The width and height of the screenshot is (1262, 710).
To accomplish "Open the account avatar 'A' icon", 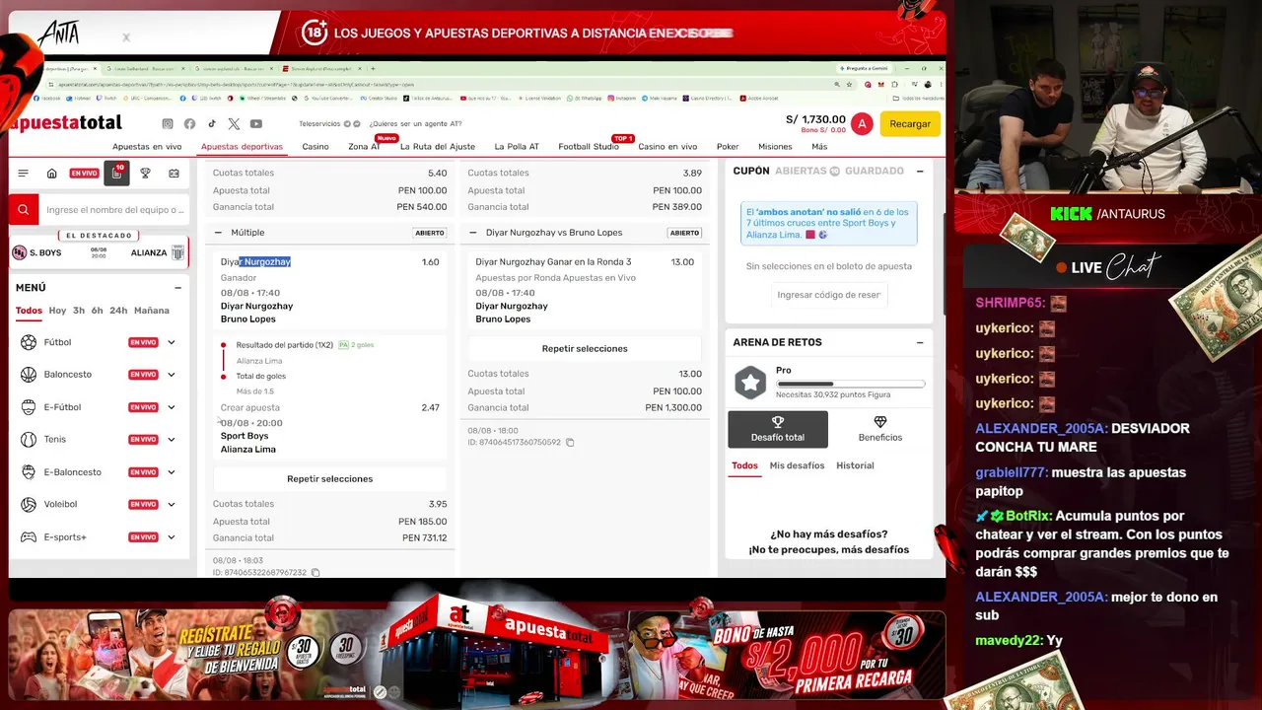I will pos(862,123).
